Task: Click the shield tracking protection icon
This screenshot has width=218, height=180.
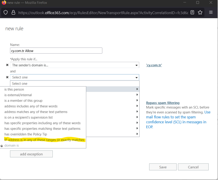Action: tap(6, 13)
